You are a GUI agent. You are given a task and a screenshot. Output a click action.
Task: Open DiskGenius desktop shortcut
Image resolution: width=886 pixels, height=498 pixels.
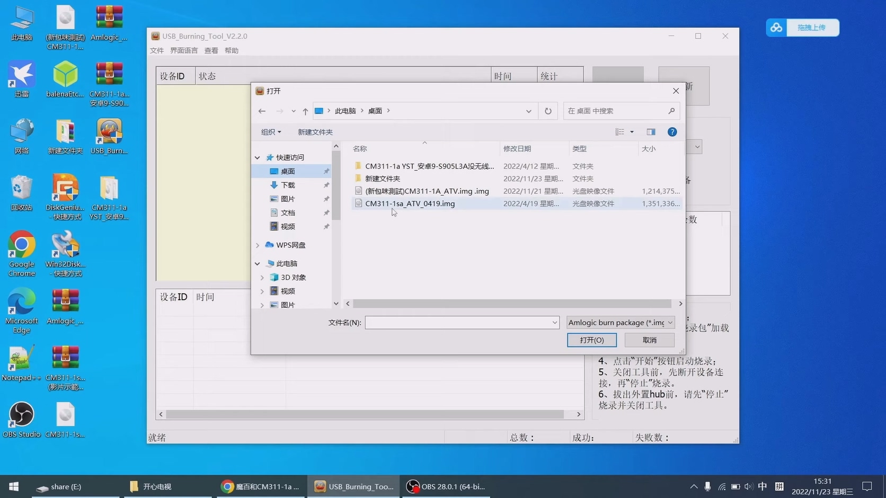tap(65, 189)
